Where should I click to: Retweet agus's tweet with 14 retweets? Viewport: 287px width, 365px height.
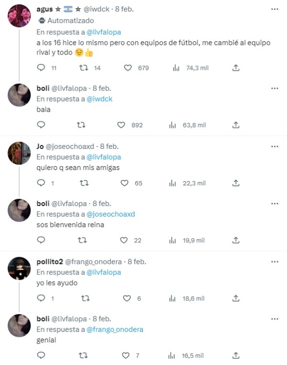[83, 68]
